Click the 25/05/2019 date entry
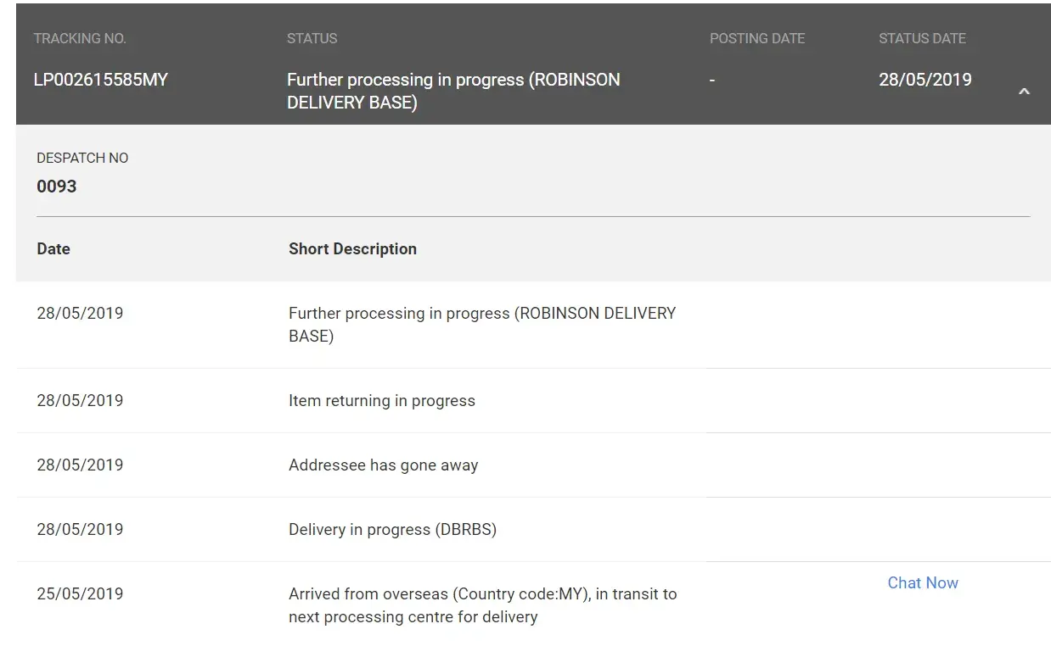Image resolution: width=1051 pixels, height=646 pixels. tap(80, 593)
